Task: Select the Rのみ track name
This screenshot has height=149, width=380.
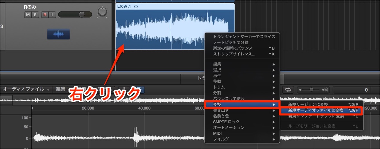Action: point(30,7)
